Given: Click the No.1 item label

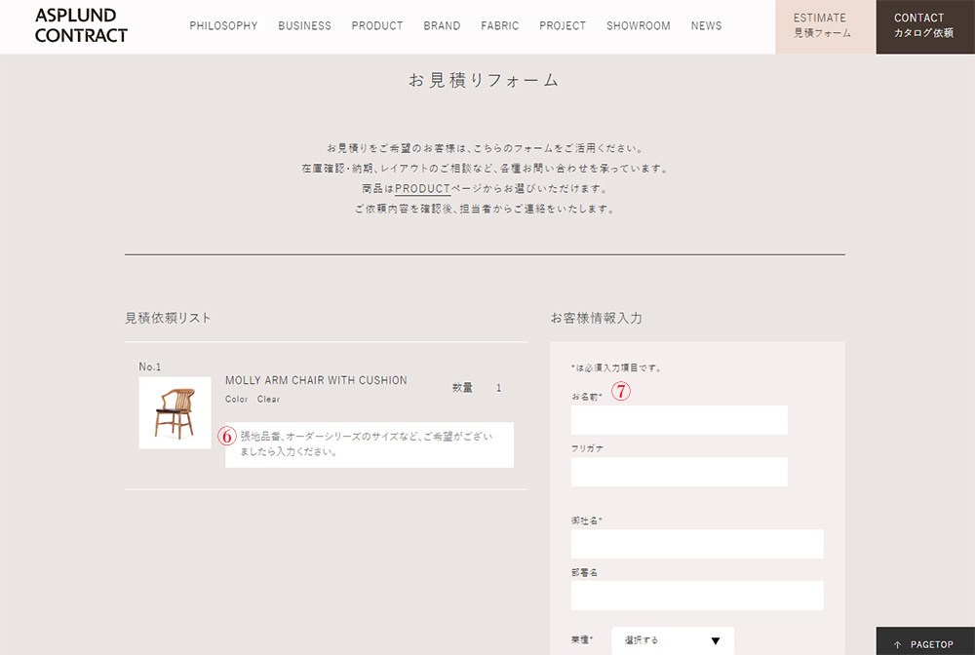Looking at the screenshot, I should pyautogui.click(x=150, y=366).
